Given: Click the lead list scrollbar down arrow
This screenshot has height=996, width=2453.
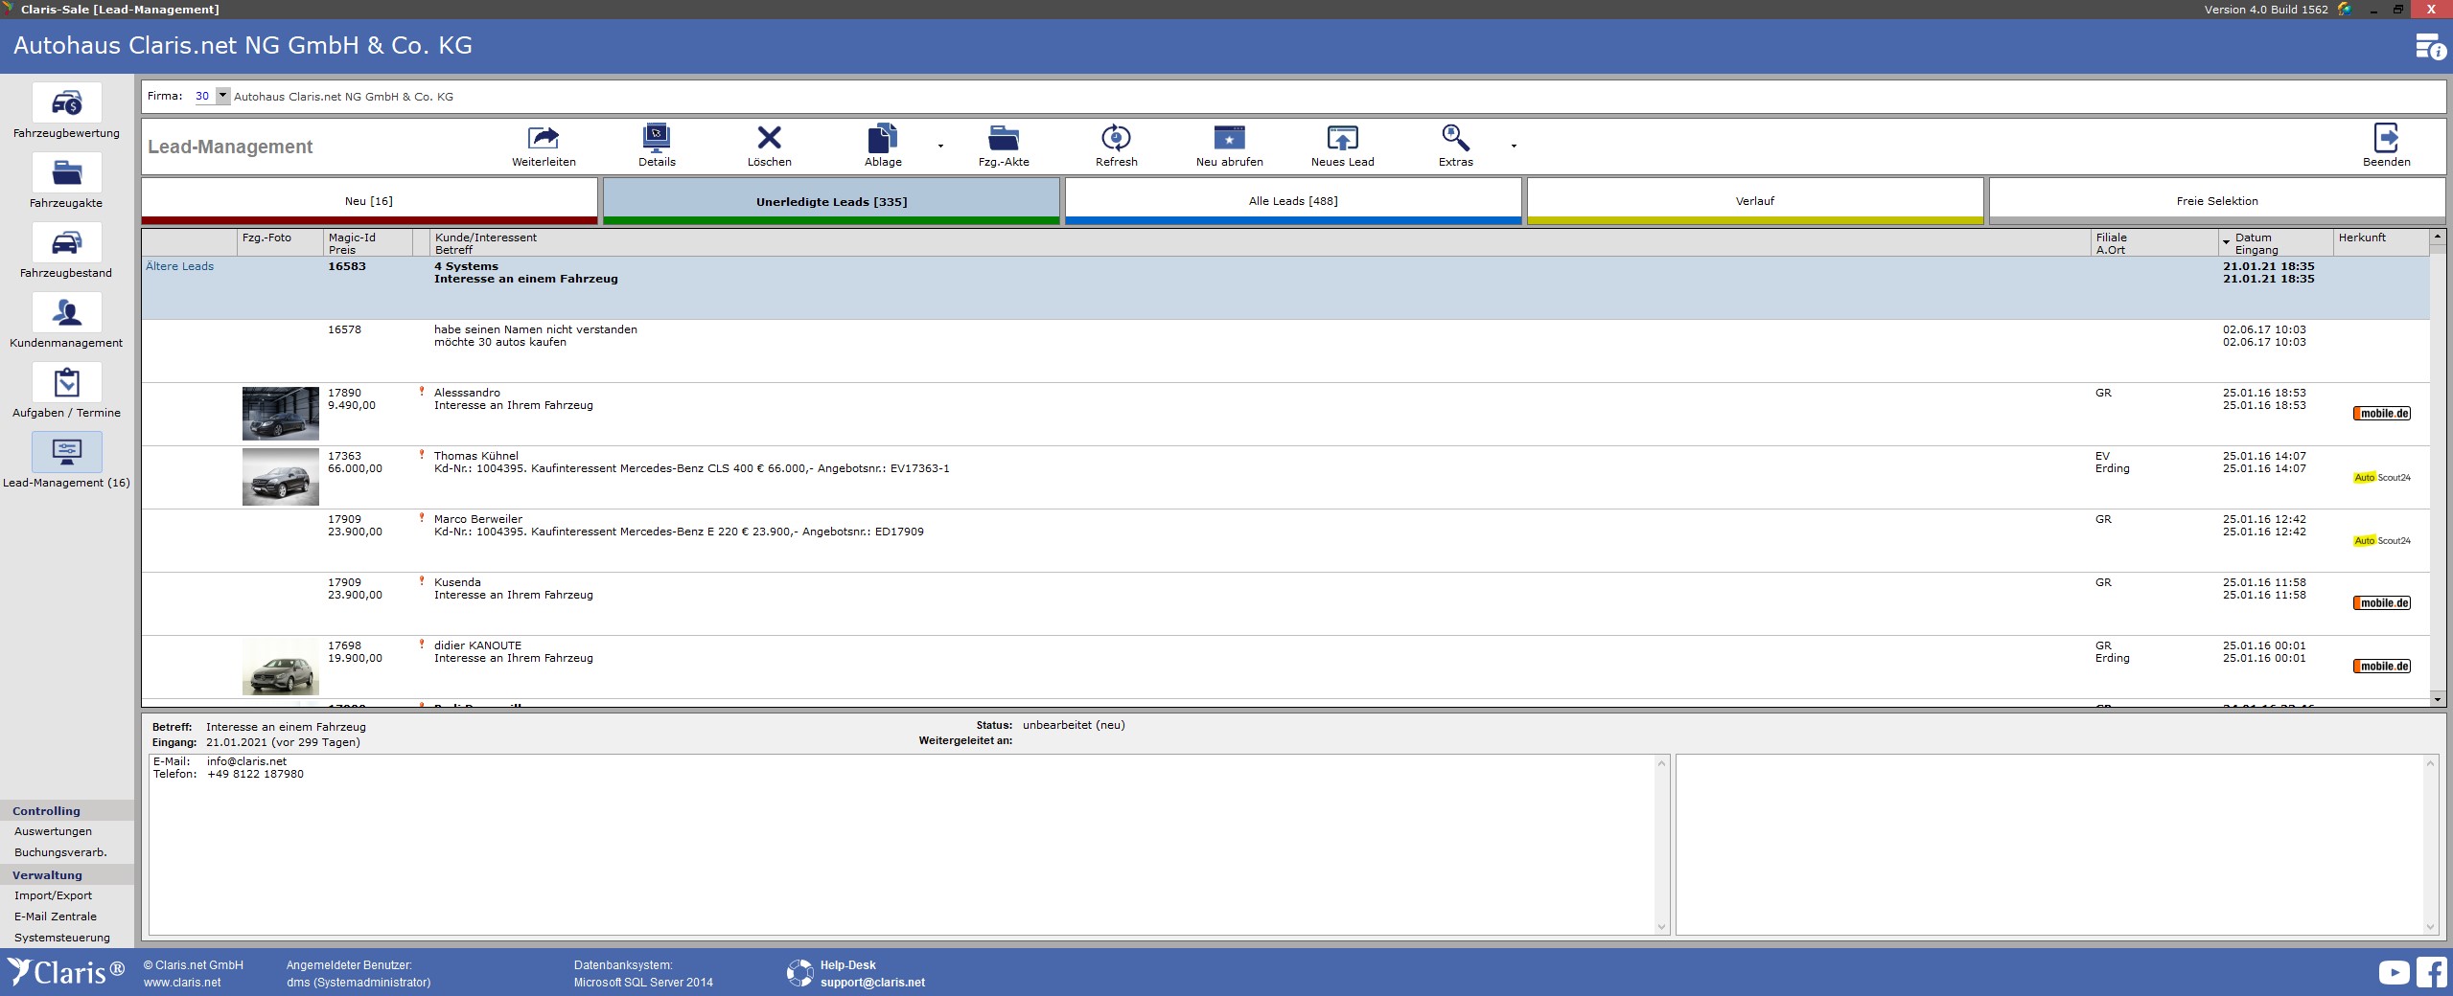Looking at the screenshot, I should pos(2438,699).
